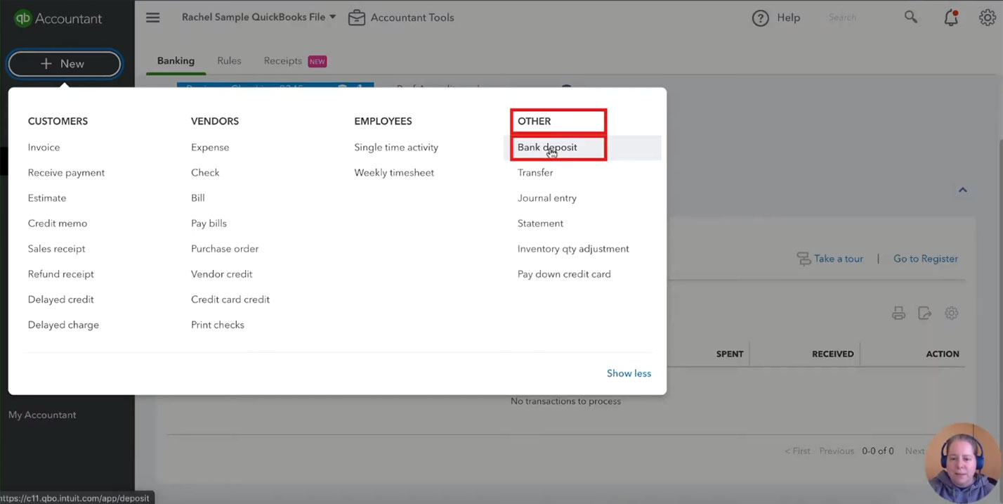Open table settings gear icon
Screen dimensions: 1003x504
[952, 314]
